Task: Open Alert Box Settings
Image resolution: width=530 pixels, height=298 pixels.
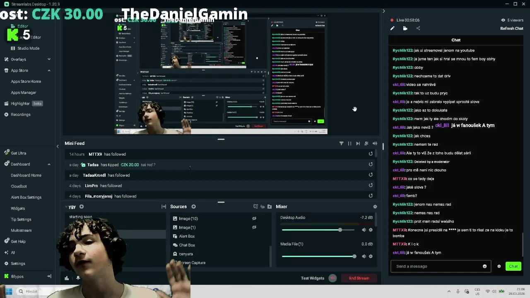Action: click(26, 197)
